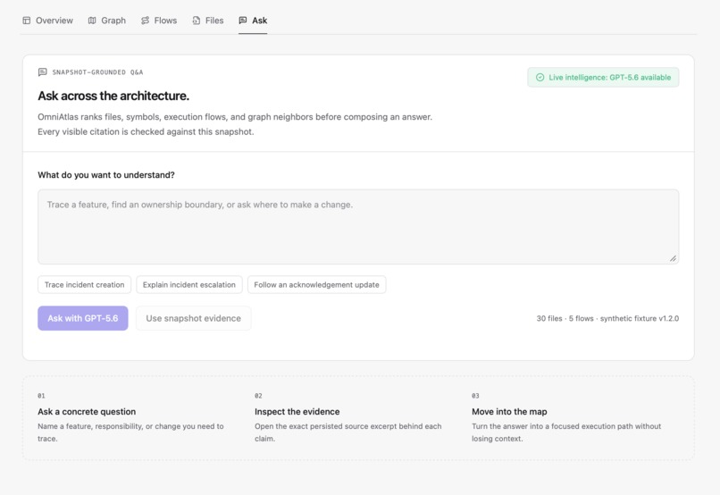Screen dimensions: 720x495
Task: Click the Ask a concrete question step
Action: [87, 412]
